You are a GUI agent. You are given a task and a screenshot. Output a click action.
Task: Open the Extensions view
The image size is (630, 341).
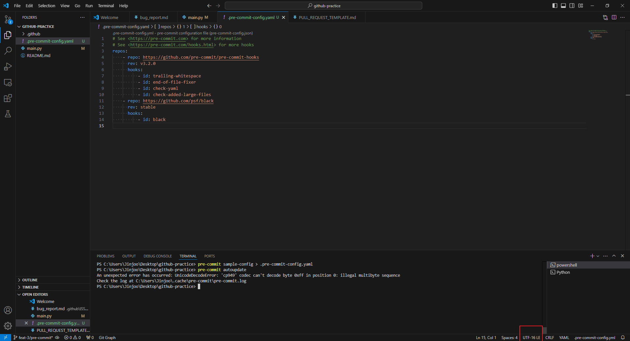[x=8, y=98]
